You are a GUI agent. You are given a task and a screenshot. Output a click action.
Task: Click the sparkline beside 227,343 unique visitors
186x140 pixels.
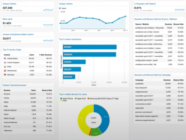coord(48,10)
